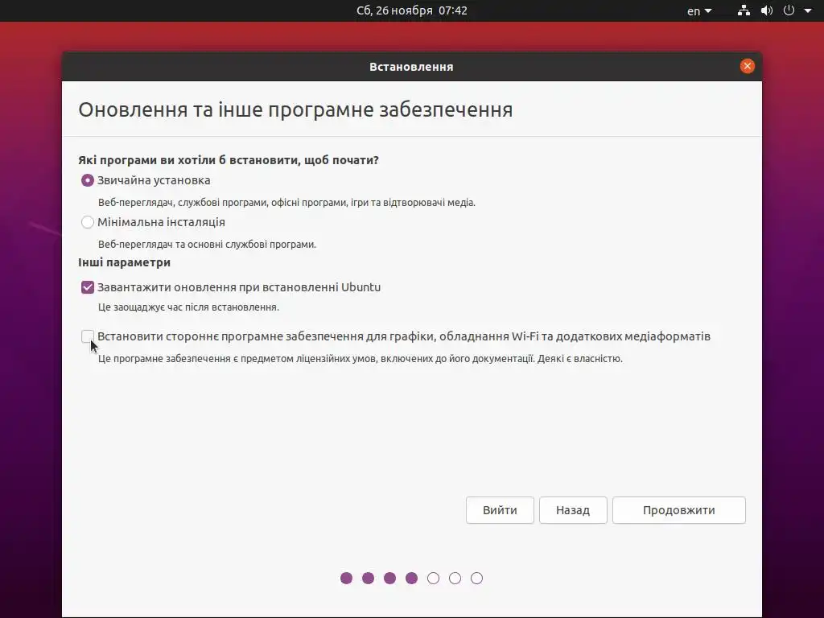The image size is (824, 618).
Task: Click the Назад button
Action: click(573, 510)
